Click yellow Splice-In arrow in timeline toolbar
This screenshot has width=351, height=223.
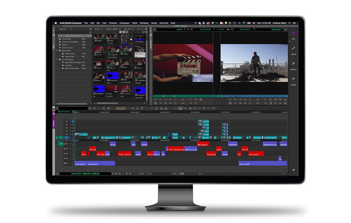pos(118,108)
